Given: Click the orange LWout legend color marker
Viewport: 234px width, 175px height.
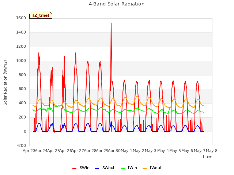Looking at the screenshot, I should 145,168.
